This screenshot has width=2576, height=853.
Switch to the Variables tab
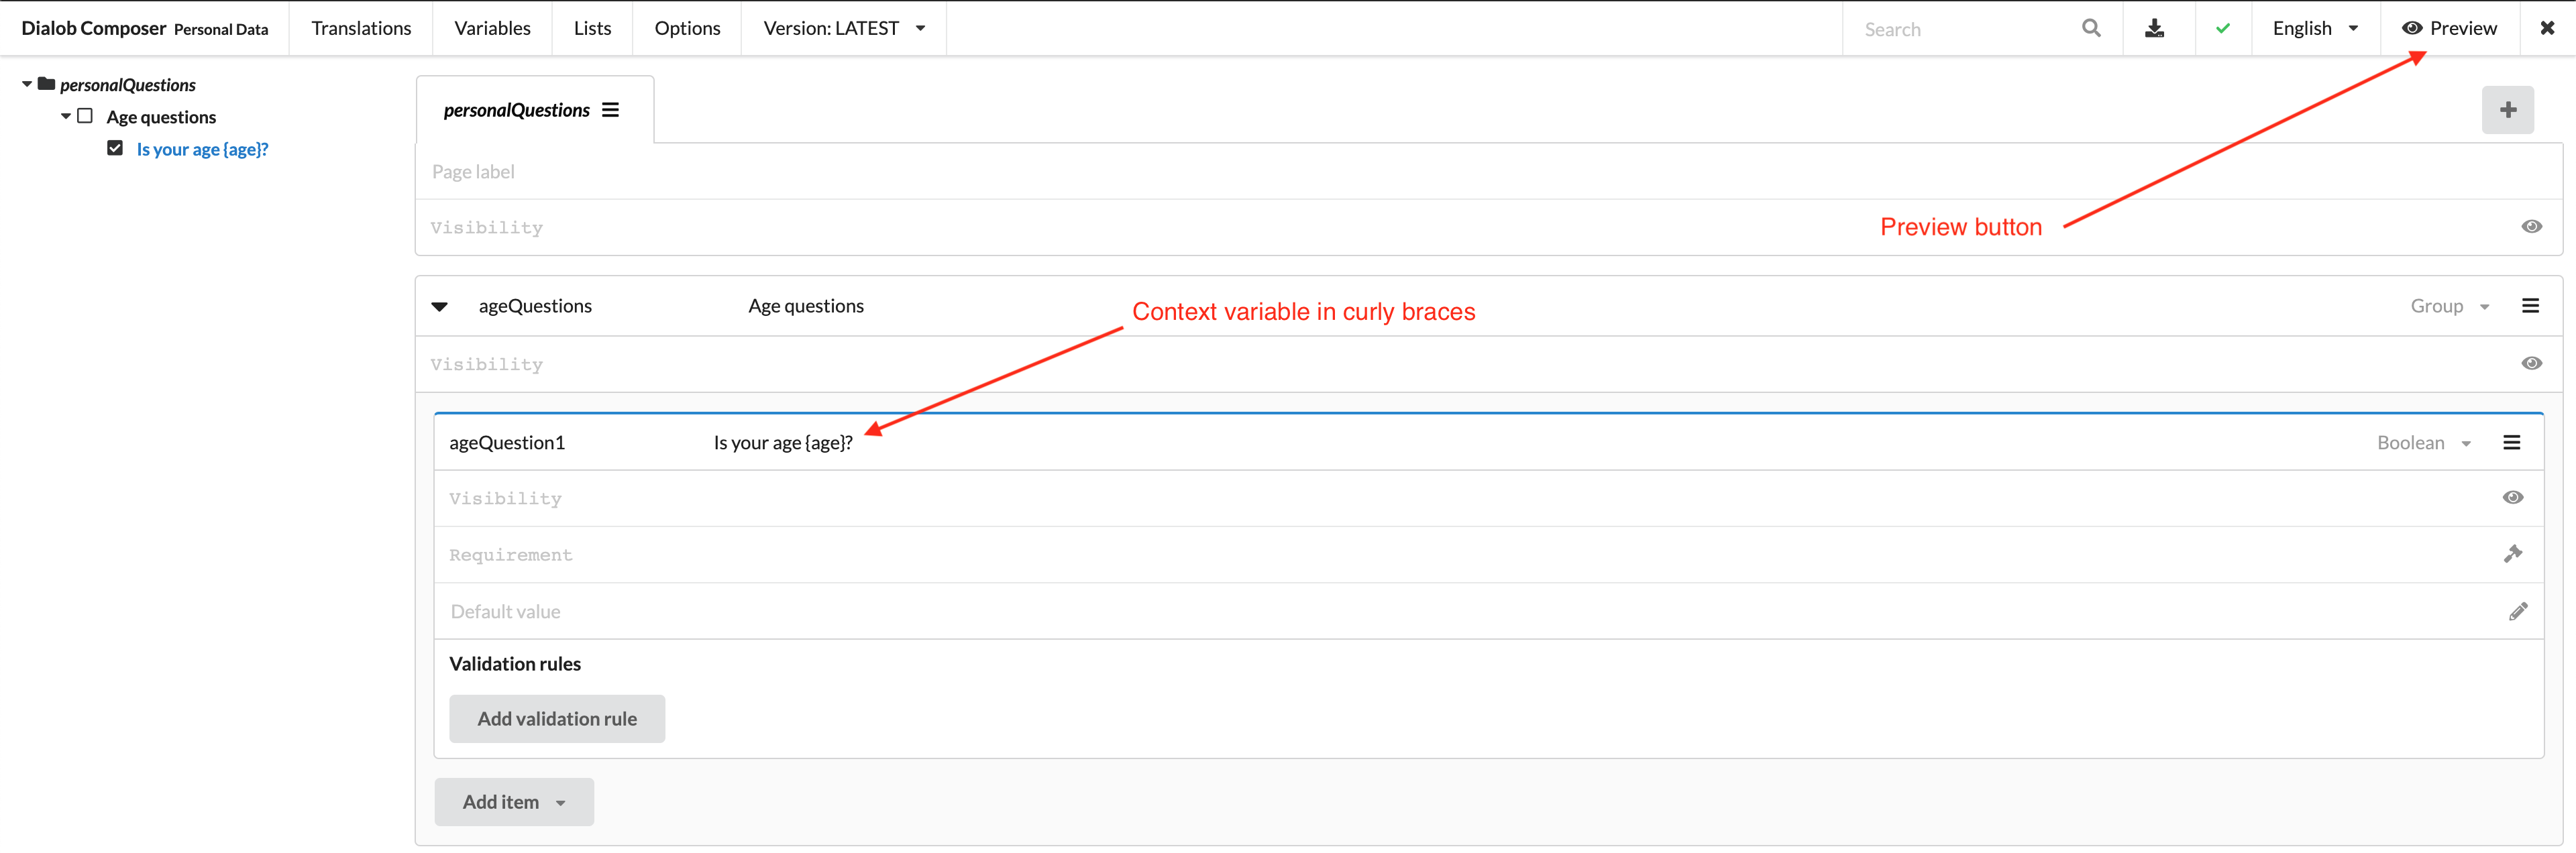pos(491,28)
